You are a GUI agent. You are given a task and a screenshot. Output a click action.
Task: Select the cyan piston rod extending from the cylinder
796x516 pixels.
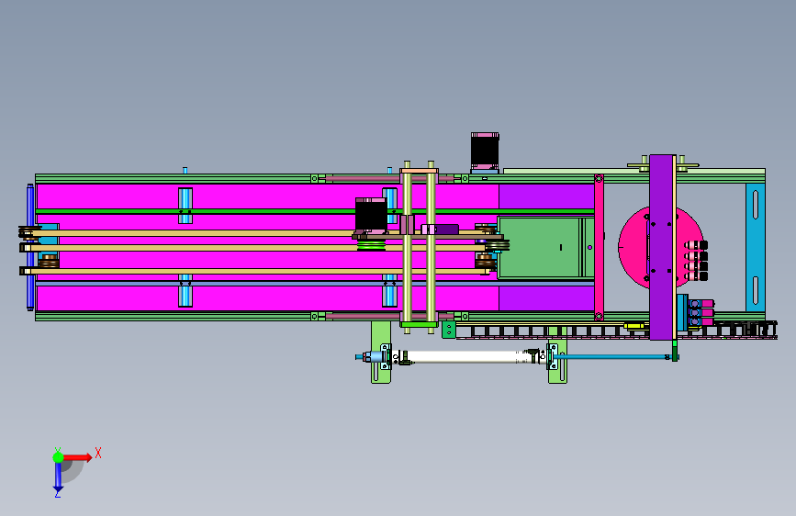(x=611, y=357)
